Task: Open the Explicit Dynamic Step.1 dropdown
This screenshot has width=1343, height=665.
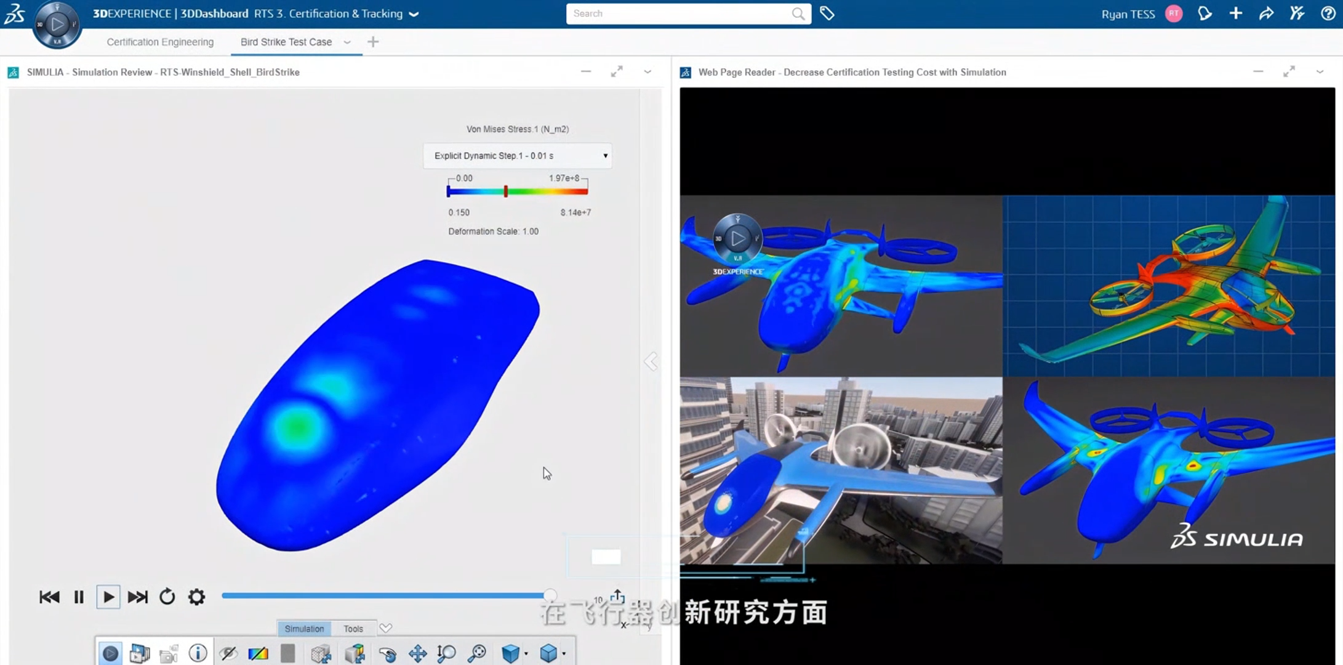Action: [x=517, y=156]
